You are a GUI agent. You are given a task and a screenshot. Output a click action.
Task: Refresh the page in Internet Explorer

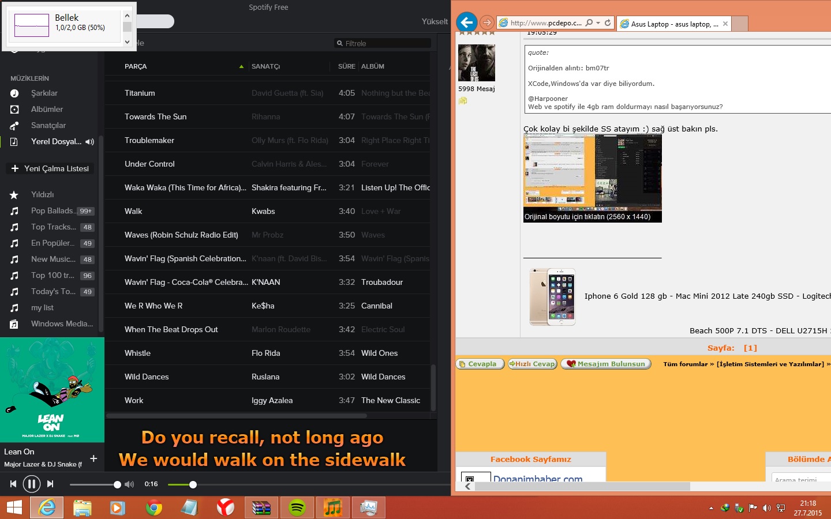pos(608,23)
